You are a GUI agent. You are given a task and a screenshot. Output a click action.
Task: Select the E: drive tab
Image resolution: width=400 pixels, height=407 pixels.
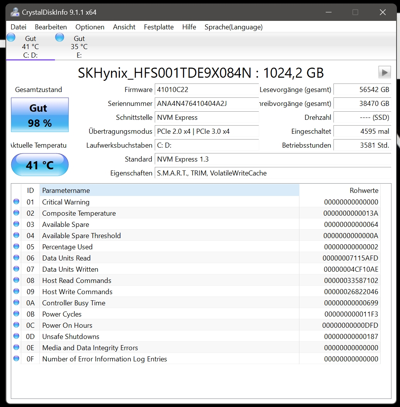pyautogui.click(x=79, y=46)
